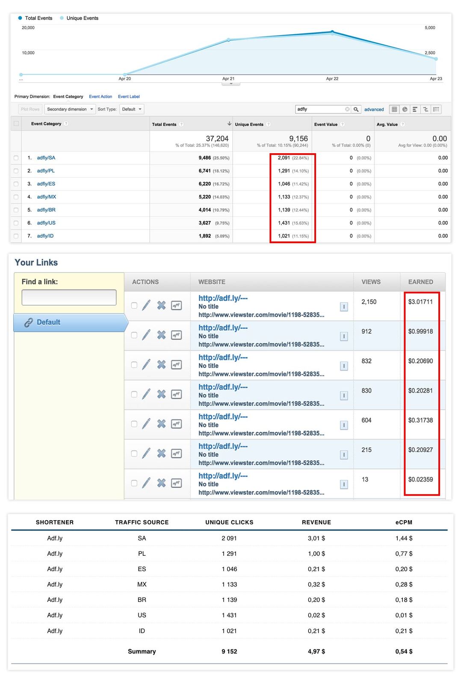Delete the link with 912 views

[x=161, y=335]
